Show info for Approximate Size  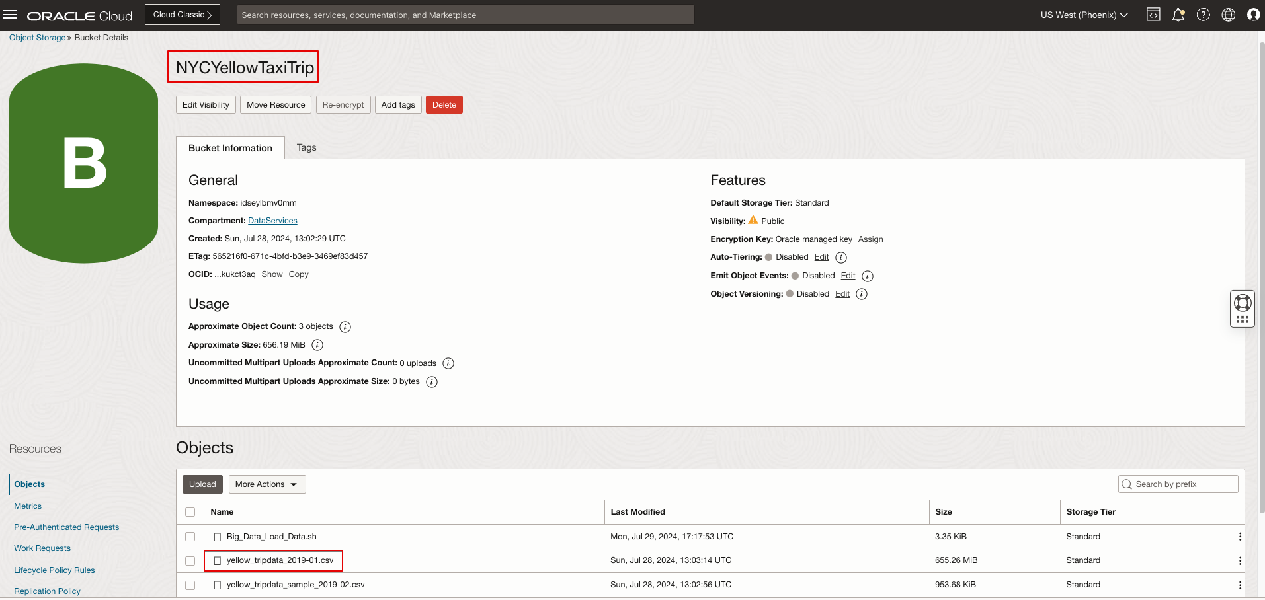[x=317, y=345]
